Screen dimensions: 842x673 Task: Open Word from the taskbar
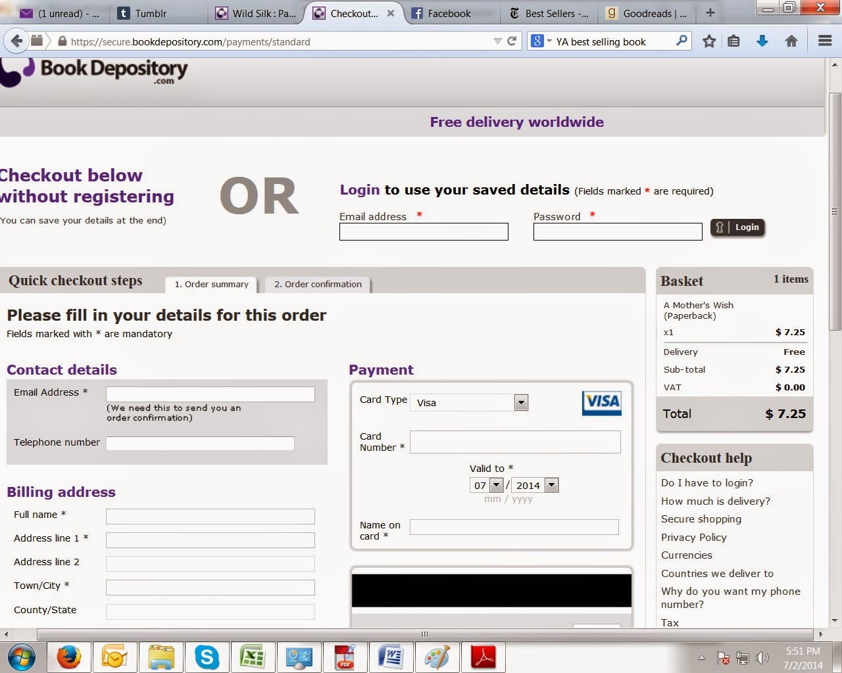click(x=391, y=657)
